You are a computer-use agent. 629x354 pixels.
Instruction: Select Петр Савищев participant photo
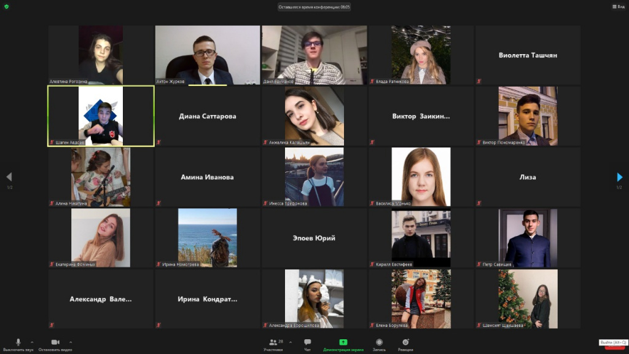(x=528, y=238)
